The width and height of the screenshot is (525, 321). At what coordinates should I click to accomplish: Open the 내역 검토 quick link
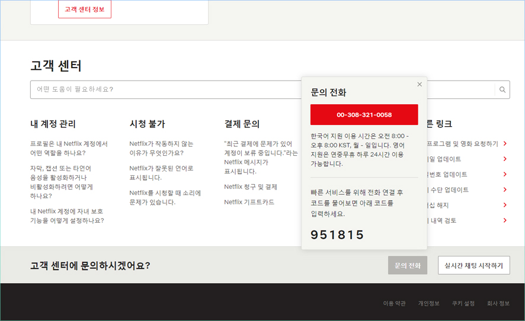click(442, 220)
